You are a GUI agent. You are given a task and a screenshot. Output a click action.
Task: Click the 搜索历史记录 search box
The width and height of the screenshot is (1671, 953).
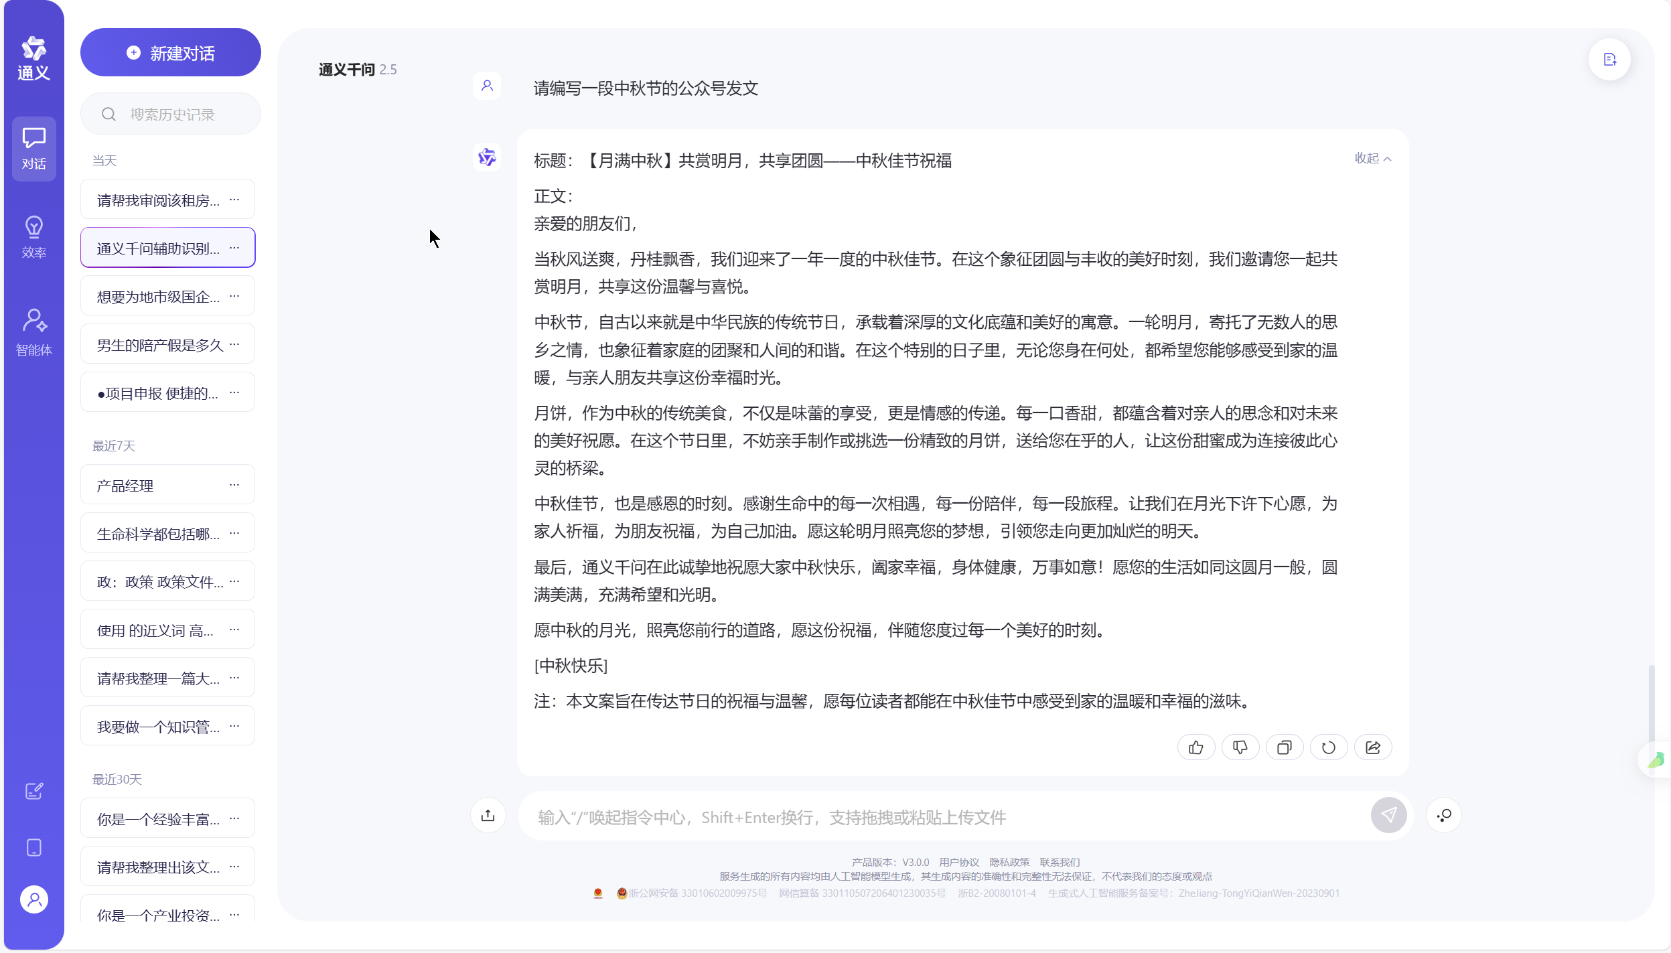(x=171, y=115)
